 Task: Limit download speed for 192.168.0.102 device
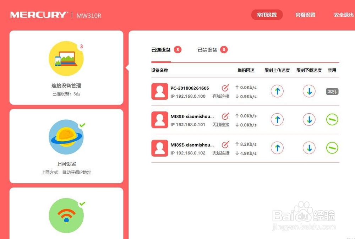click(x=309, y=148)
